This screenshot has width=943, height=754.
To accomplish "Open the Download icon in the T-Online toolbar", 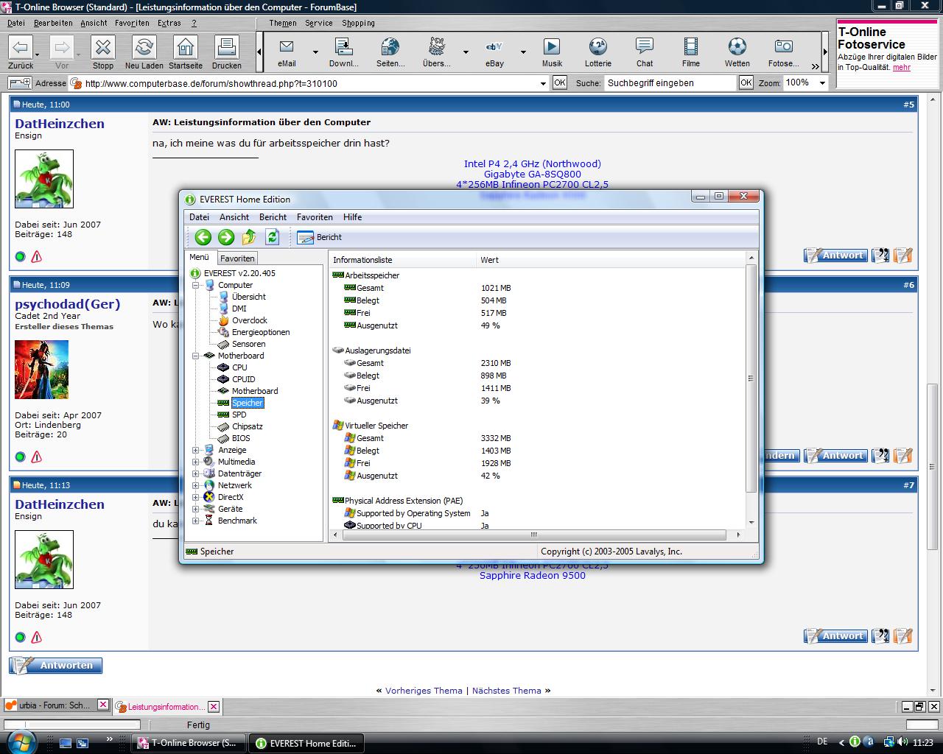I will 344,52.
